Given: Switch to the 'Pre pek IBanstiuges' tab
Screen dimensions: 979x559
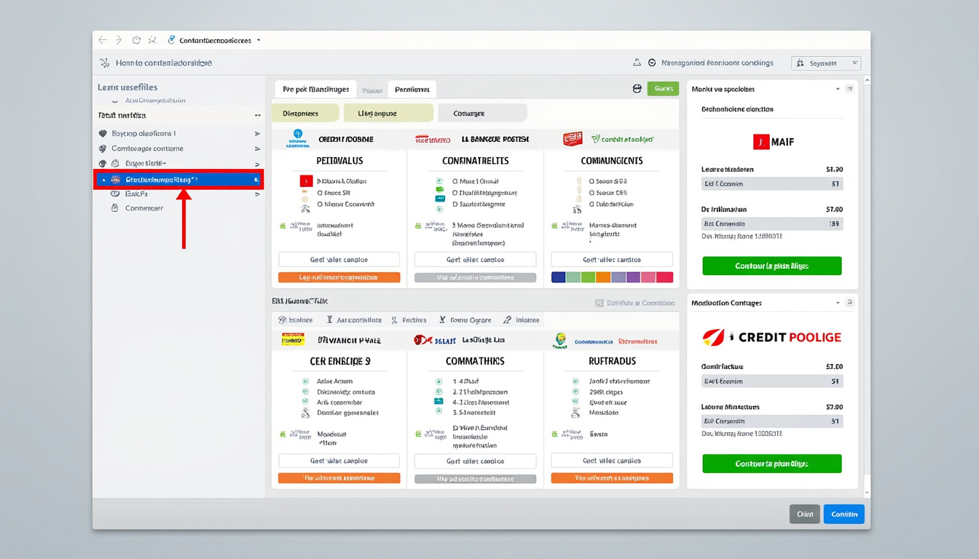Looking at the screenshot, I should (315, 90).
